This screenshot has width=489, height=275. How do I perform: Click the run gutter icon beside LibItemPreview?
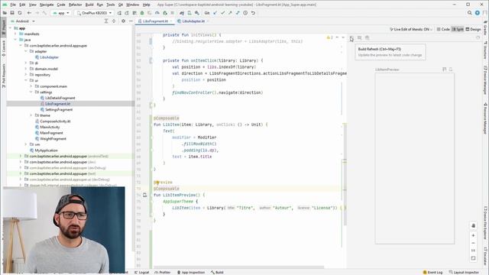coord(144,195)
